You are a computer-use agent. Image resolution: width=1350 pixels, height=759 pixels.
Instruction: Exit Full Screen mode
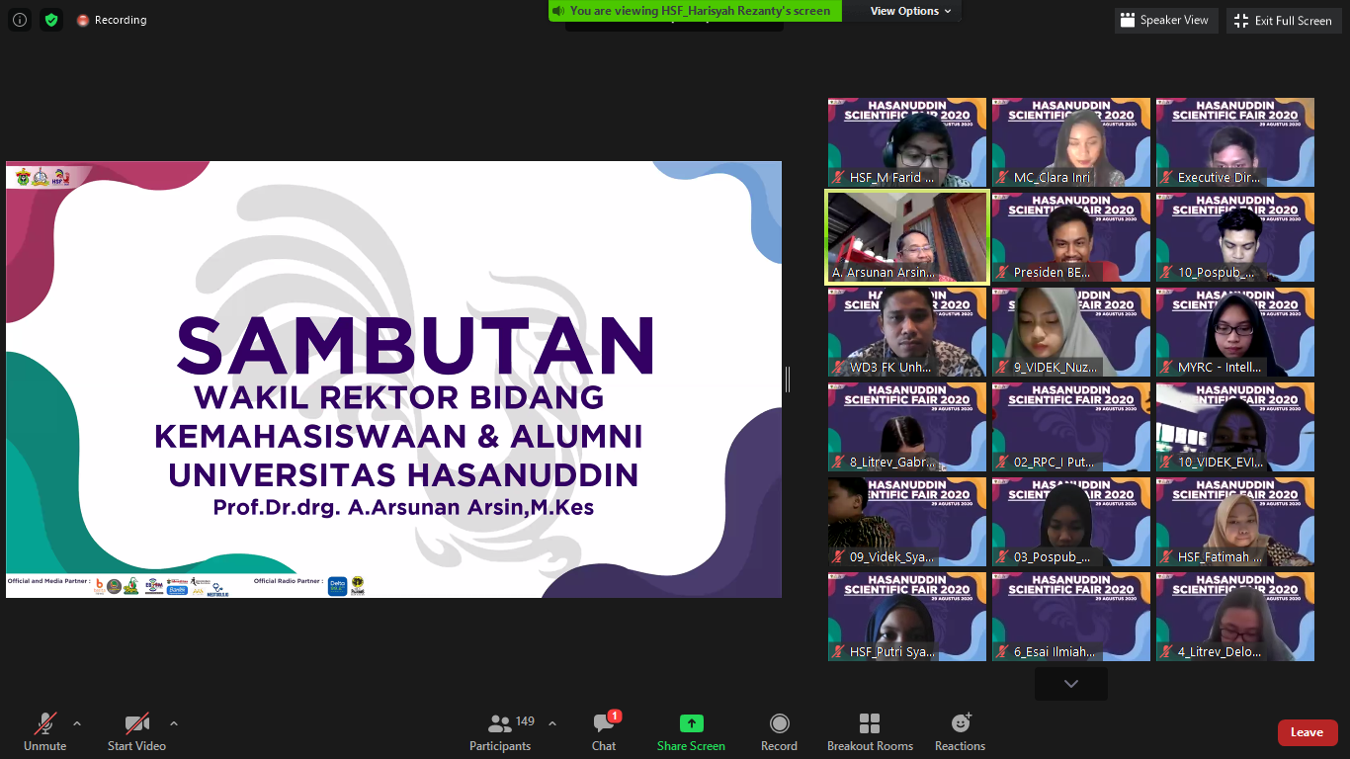(x=1286, y=20)
